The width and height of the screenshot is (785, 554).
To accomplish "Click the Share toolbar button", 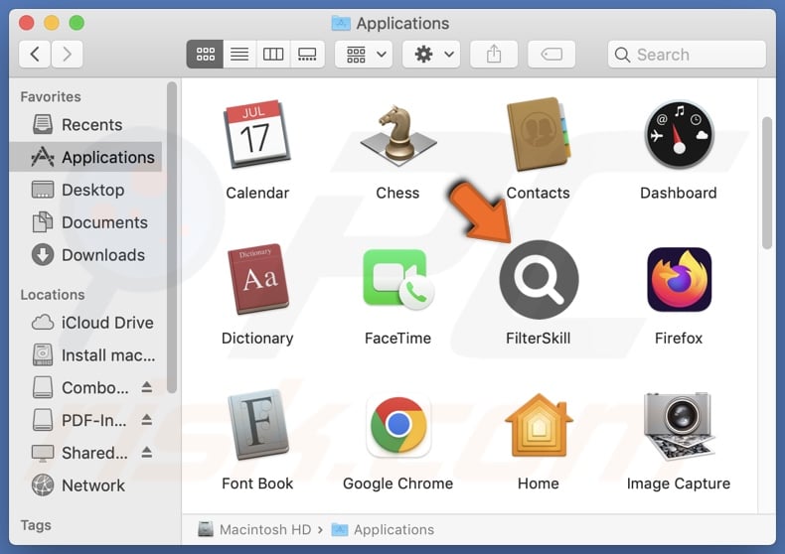I will pyautogui.click(x=494, y=54).
